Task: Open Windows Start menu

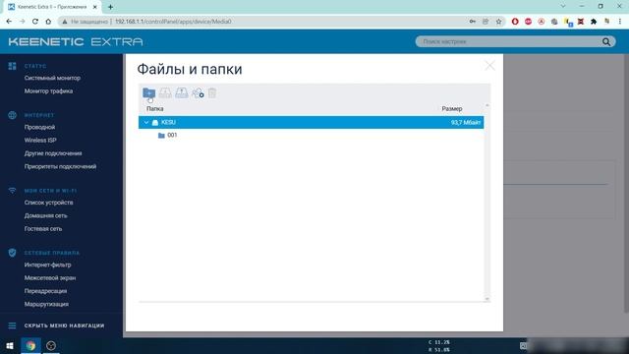Action: (x=10, y=345)
